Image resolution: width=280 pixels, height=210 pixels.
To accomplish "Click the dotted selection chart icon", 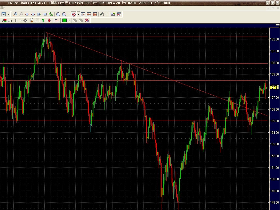I will click(37, 21).
